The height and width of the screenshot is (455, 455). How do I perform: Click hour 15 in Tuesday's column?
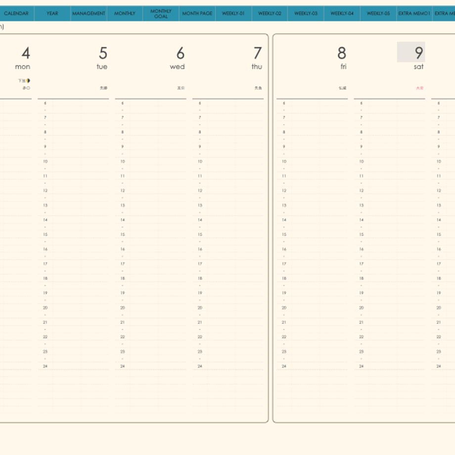[45, 234]
